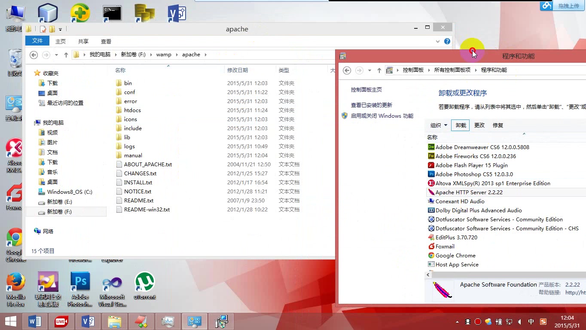Select Conexant HD Audio entry
Image resolution: width=586 pixels, height=330 pixels.
coord(460,201)
